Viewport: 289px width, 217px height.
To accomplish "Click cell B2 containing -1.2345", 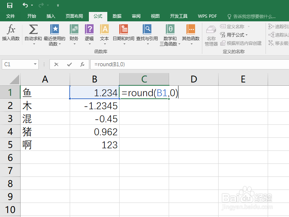I will 95,105.
